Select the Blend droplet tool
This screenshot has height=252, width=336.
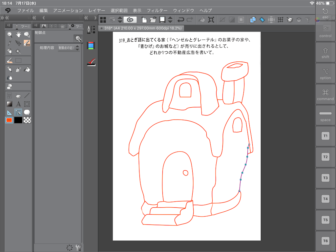(10, 78)
